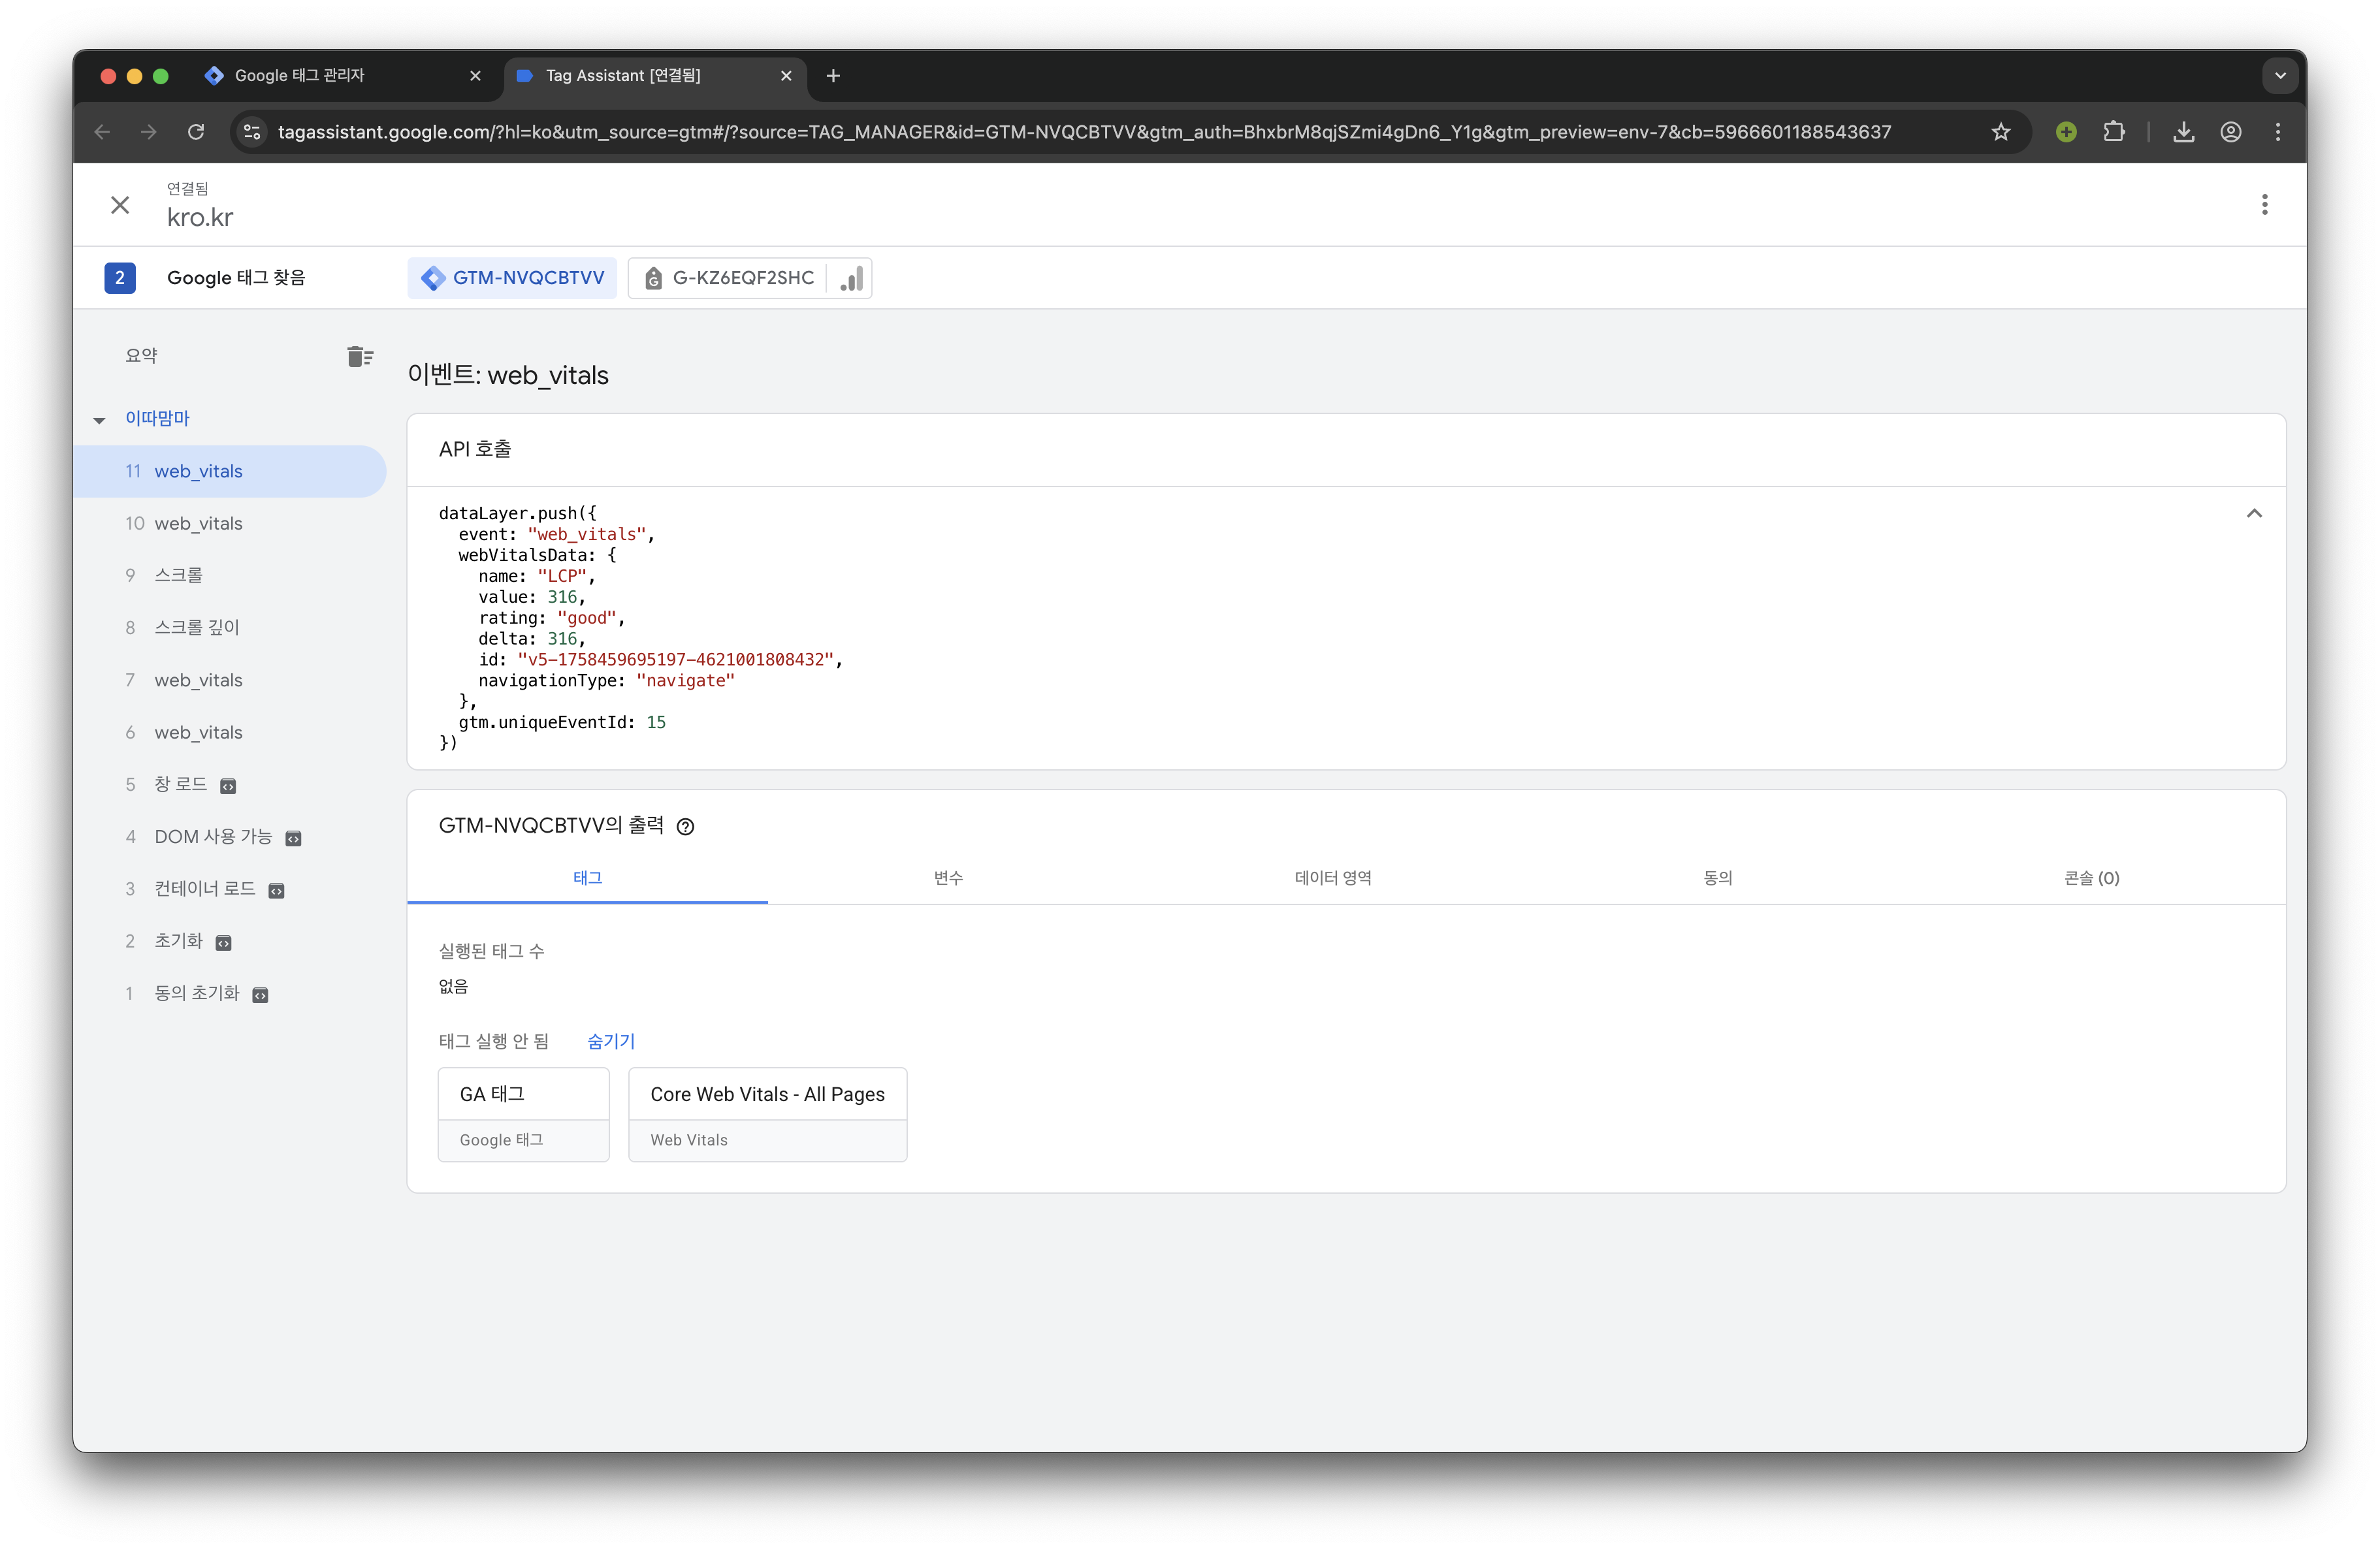Select the 컨테이너 로드 event
Image resolution: width=2380 pixels, height=1549 pixels.
point(204,889)
